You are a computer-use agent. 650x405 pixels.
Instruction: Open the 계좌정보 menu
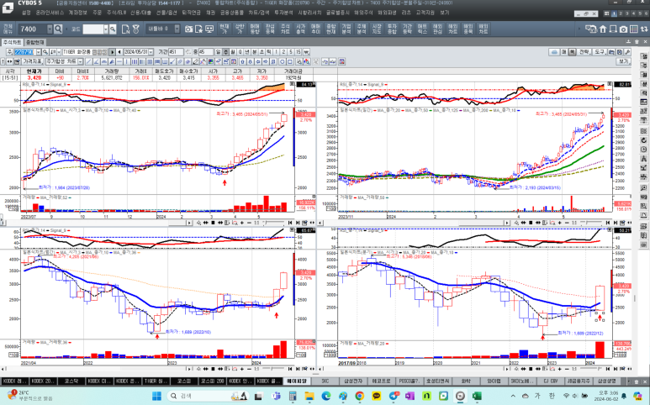click(78, 13)
